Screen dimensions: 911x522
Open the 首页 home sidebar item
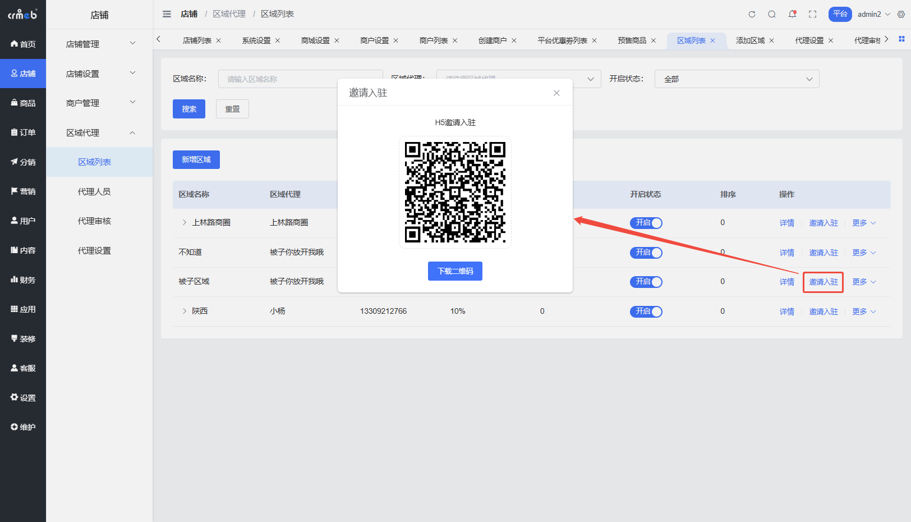pos(23,44)
